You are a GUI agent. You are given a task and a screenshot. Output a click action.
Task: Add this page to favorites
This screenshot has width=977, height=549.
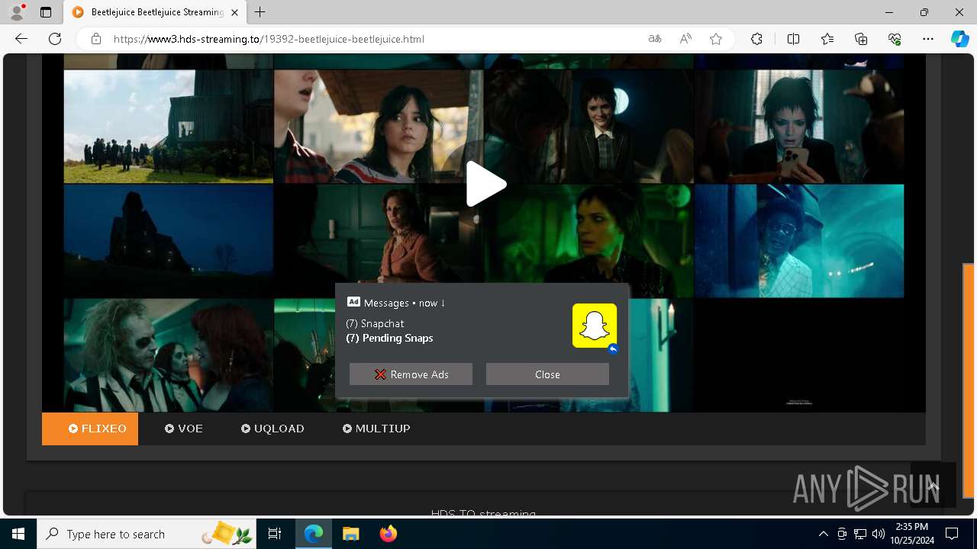716,39
